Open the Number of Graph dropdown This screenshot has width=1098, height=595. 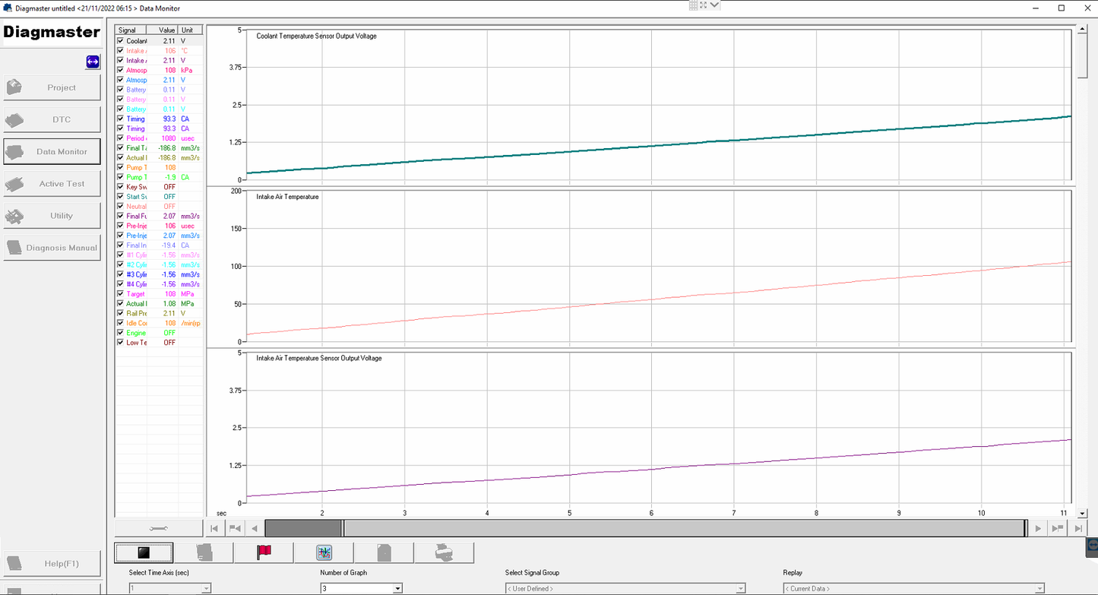397,588
